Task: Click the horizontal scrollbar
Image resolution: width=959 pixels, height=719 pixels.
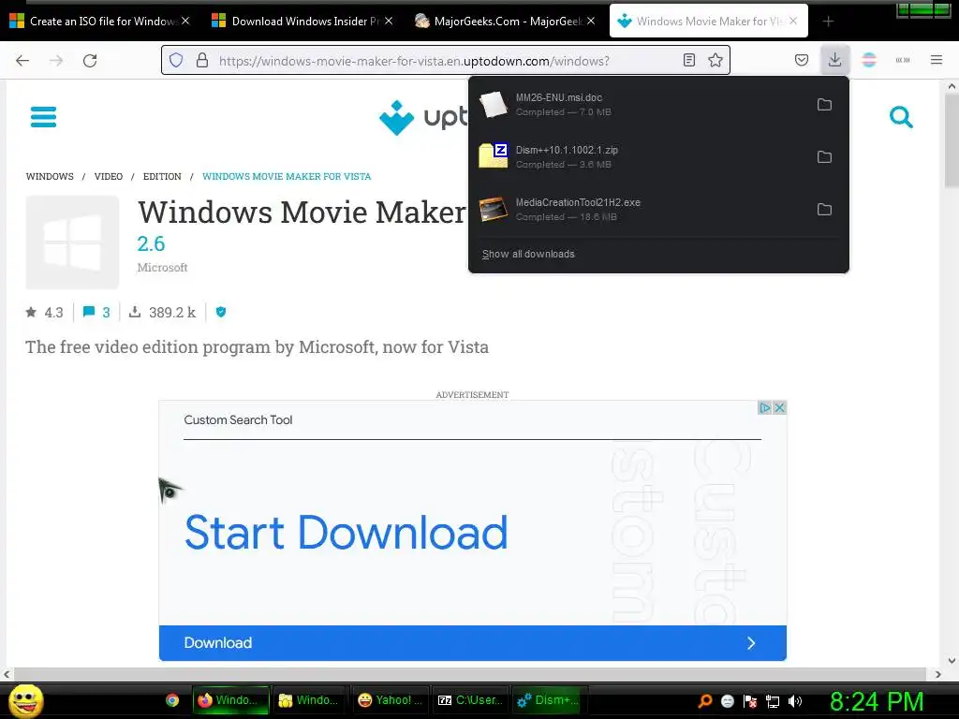Action: [x=470, y=674]
